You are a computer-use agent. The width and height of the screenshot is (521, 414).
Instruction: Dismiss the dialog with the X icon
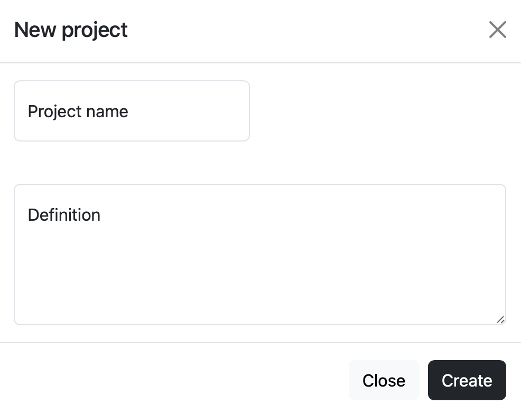click(x=497, y=30)
